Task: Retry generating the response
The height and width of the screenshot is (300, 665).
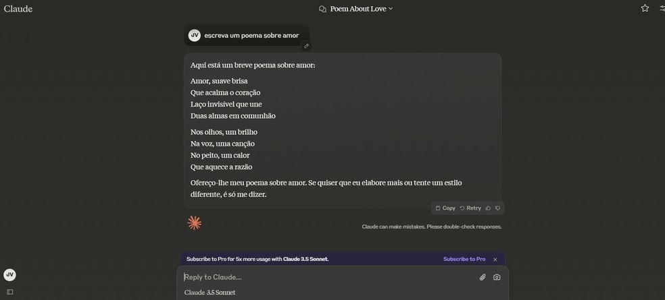Action: click(x=470, y=208)
